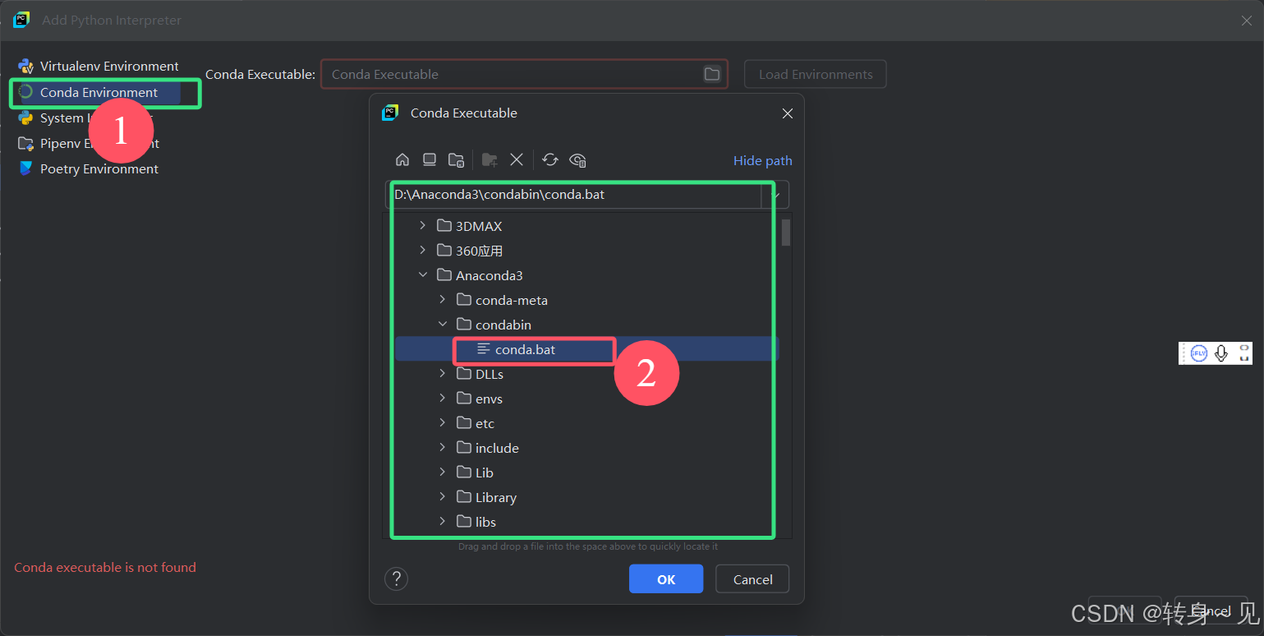Go to project directory toolbar icon
1264x636 pixels.
(x=457, y=159)
